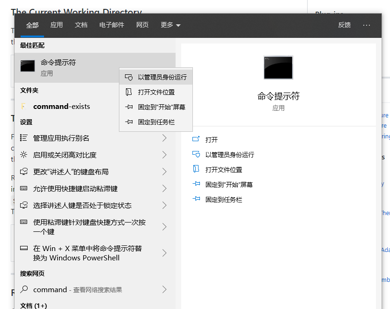
Task: Expand 使用粘滞键针对键盘快捷方式 chevron arrow
Action: [x=164, y=227]
